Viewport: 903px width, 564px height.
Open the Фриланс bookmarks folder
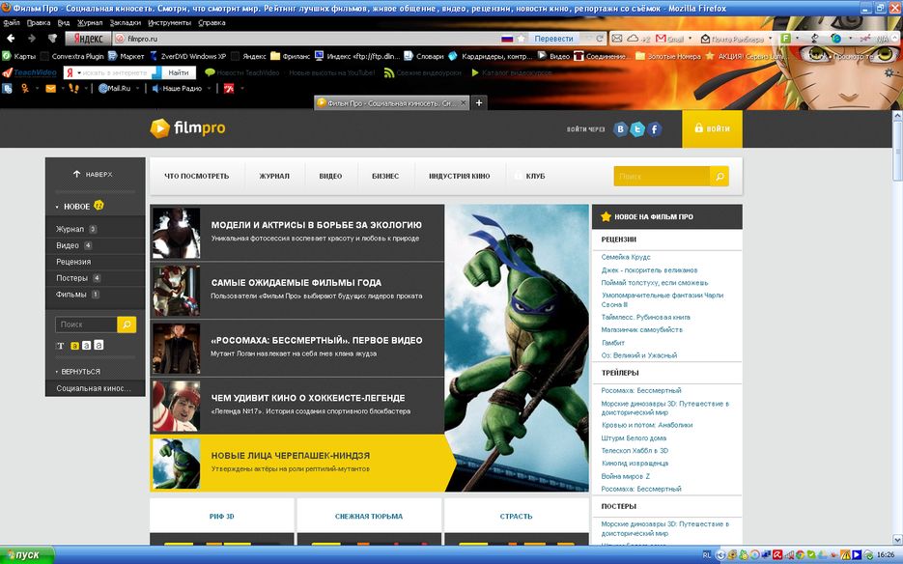point(291,56)
